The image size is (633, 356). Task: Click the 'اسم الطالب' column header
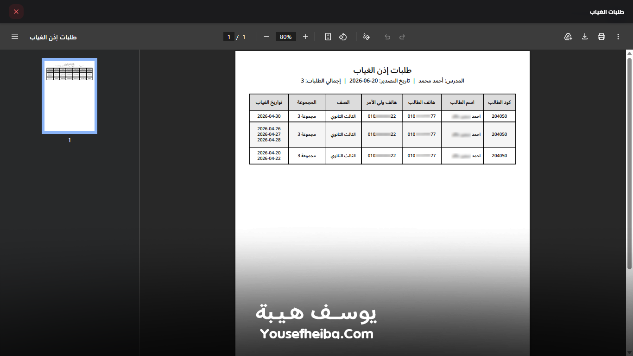[462, 102]
